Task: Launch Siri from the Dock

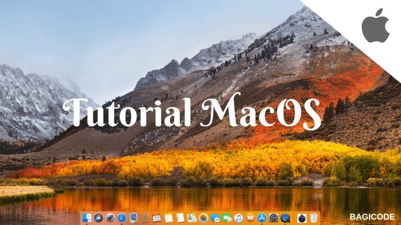Action: coord(98,218)
